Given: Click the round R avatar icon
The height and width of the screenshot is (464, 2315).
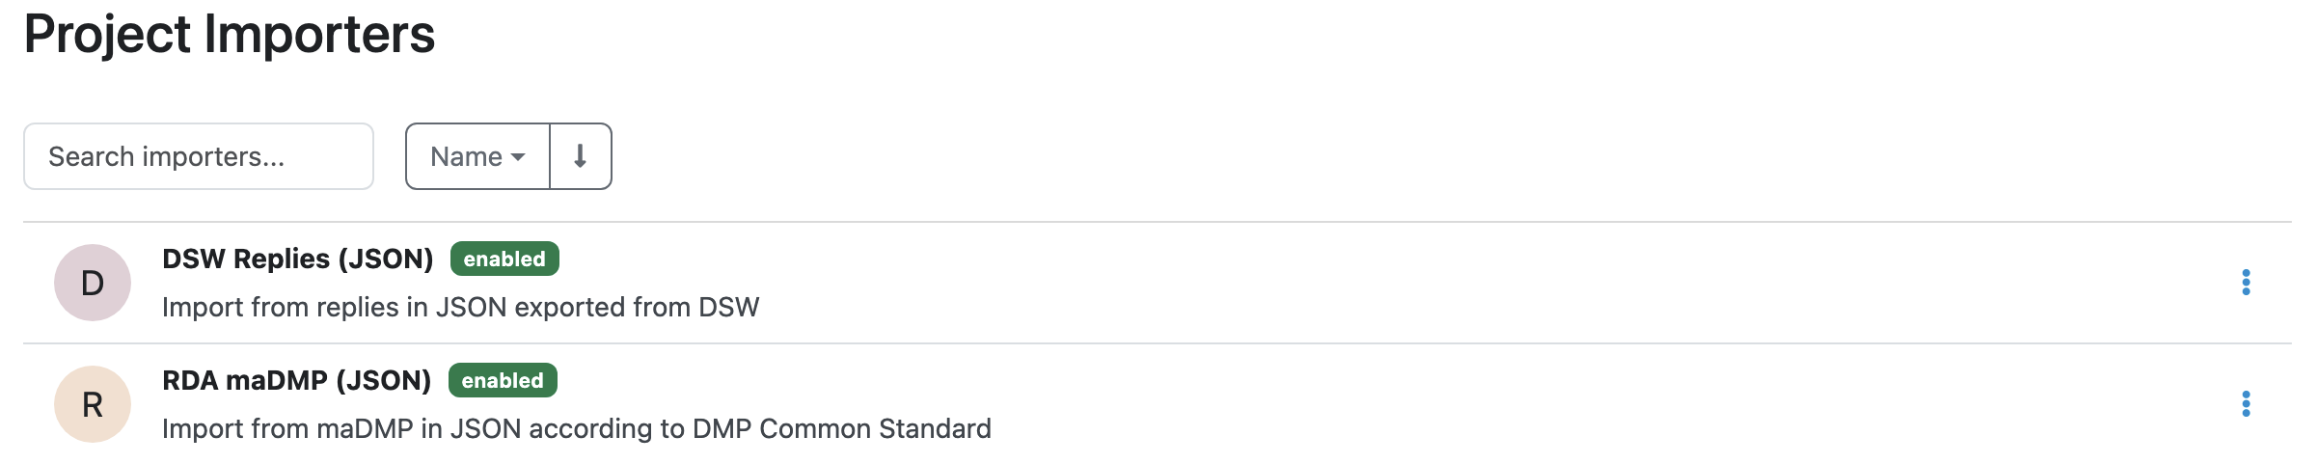Looking at the screenshot, I should tap(93, 404).
